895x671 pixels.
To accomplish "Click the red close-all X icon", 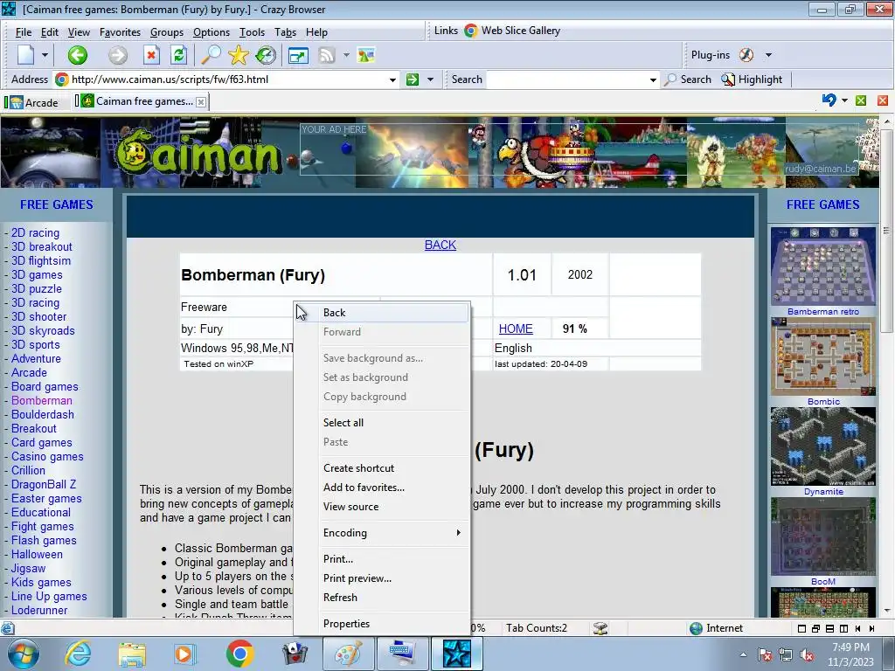I will pos(883,101).
